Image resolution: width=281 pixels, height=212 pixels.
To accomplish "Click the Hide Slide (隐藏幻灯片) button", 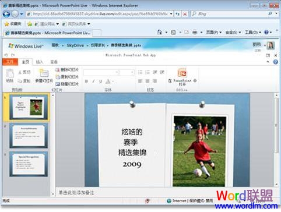I will tap(67, 84).
